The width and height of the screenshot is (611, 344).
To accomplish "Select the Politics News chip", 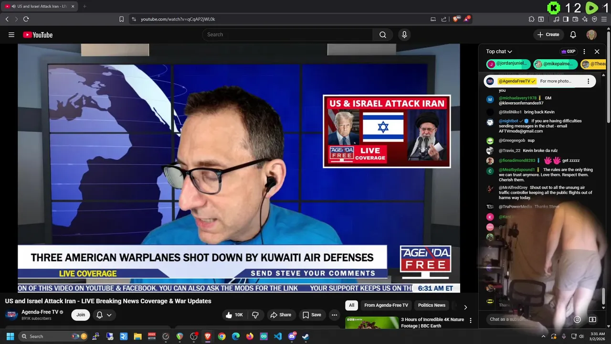I will coord(432,305).
